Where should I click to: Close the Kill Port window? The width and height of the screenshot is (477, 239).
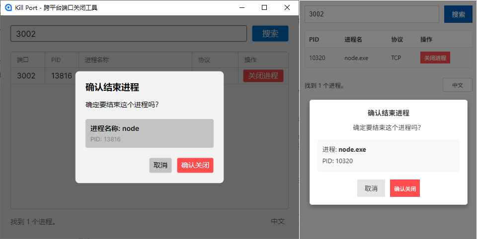(x=287, y=7)
